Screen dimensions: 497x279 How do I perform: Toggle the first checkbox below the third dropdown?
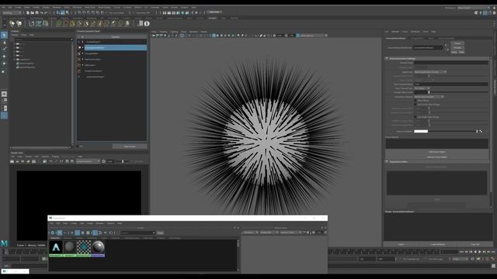click(x=415, y=101)
